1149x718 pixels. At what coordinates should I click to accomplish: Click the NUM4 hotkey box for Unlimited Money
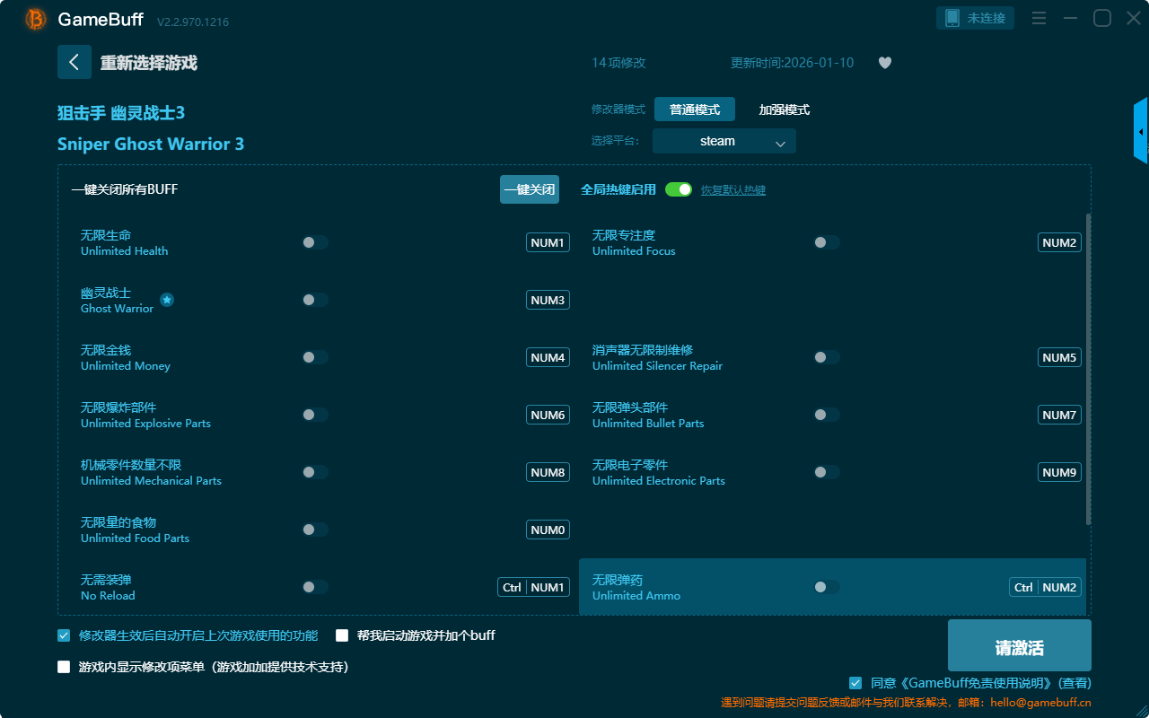click(548, 357)
